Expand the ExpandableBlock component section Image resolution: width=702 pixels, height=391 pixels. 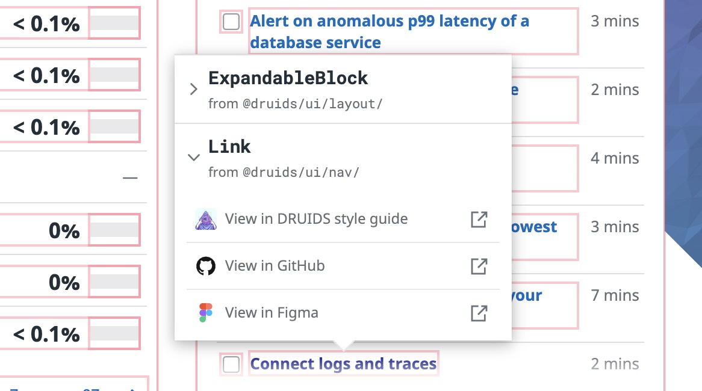193,90
